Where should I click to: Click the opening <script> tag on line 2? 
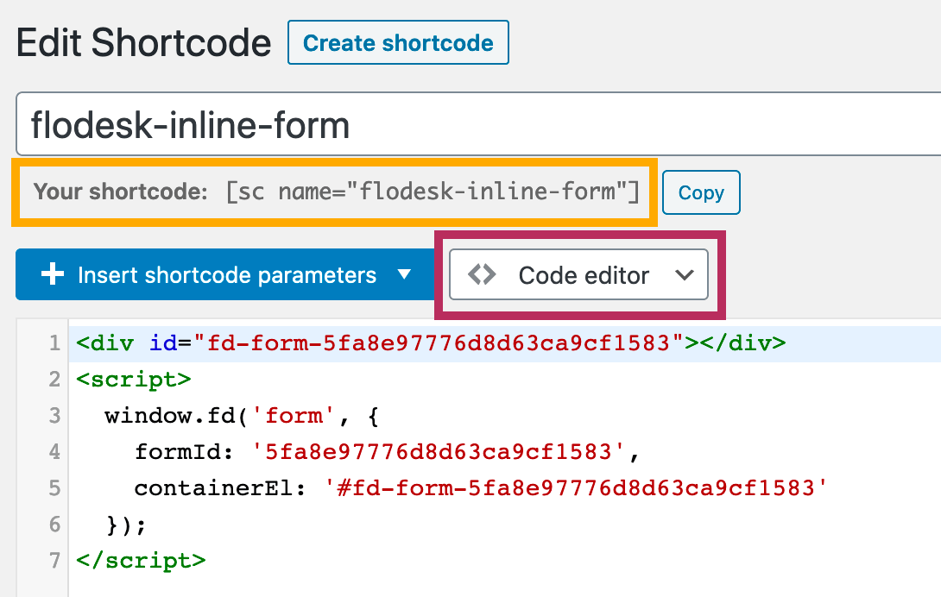[x=133, y=380]
